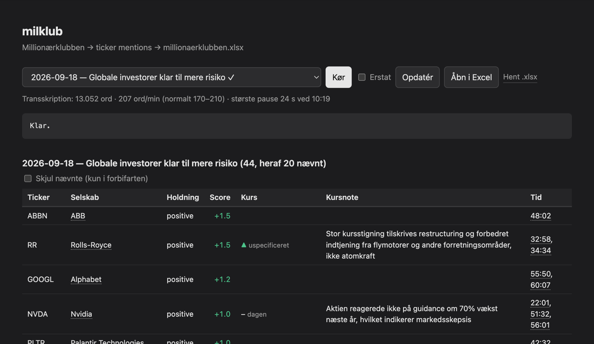Jump to timestamp 34:34

pos(541,250)
